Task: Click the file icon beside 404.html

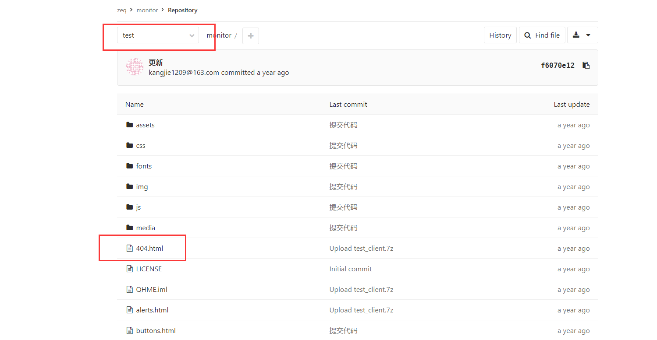Action: tap(129, 248)
